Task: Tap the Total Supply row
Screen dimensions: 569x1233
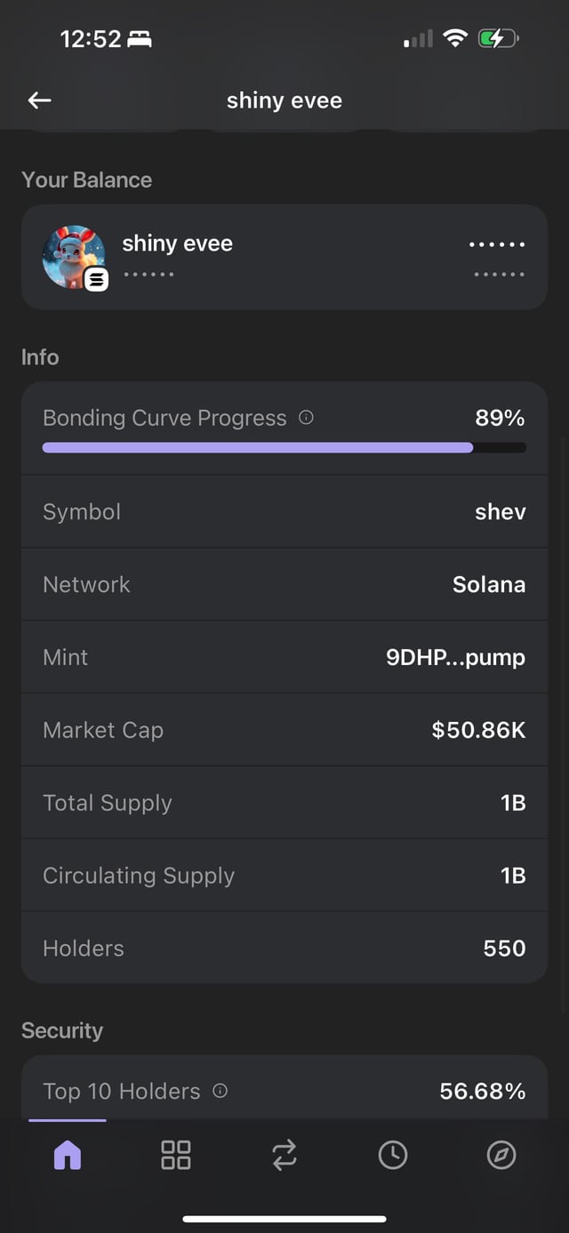Action: pyautogui.click(x=284, y=803)
